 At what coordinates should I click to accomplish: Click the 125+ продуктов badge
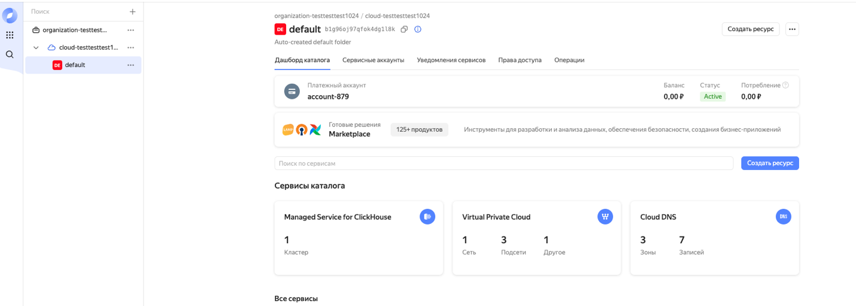419,129
